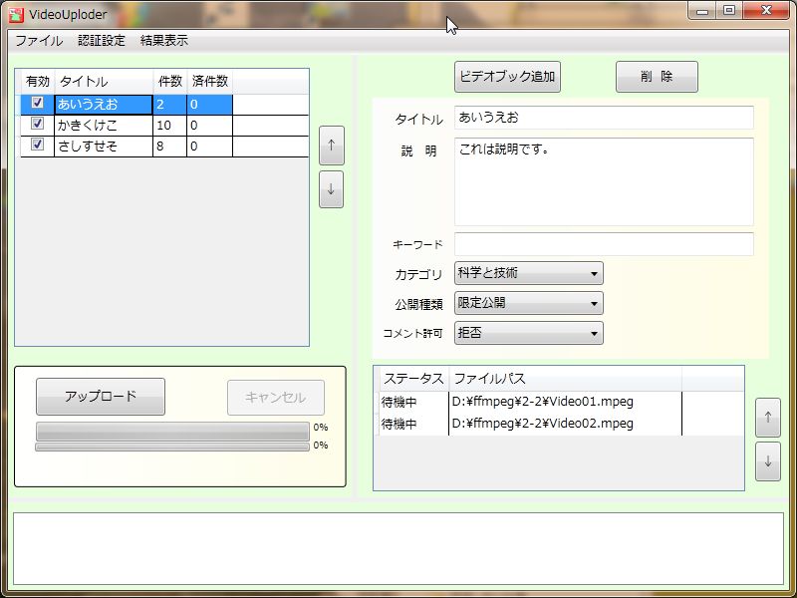Click the down arrow beside the file path list
797x598 pixels.
[x=767, y=462]
